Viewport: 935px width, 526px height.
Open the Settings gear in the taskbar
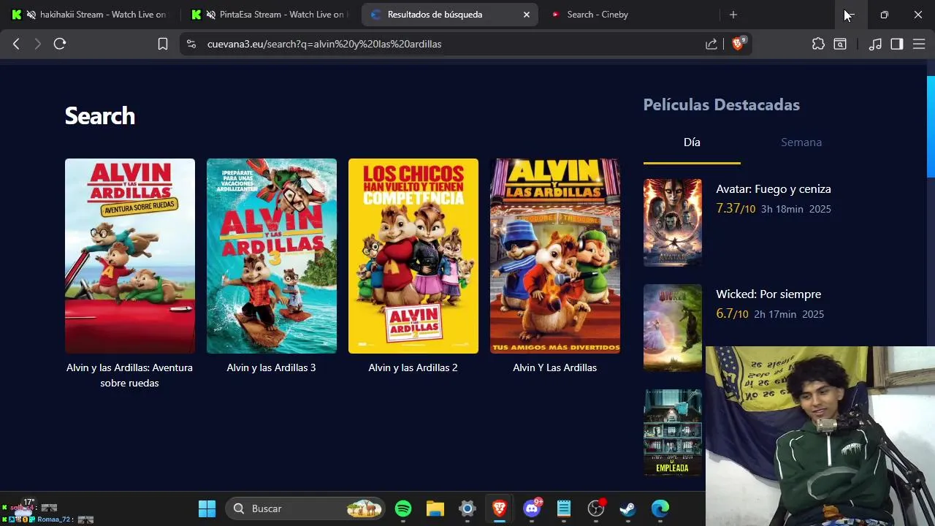click(x=467, y=508)
